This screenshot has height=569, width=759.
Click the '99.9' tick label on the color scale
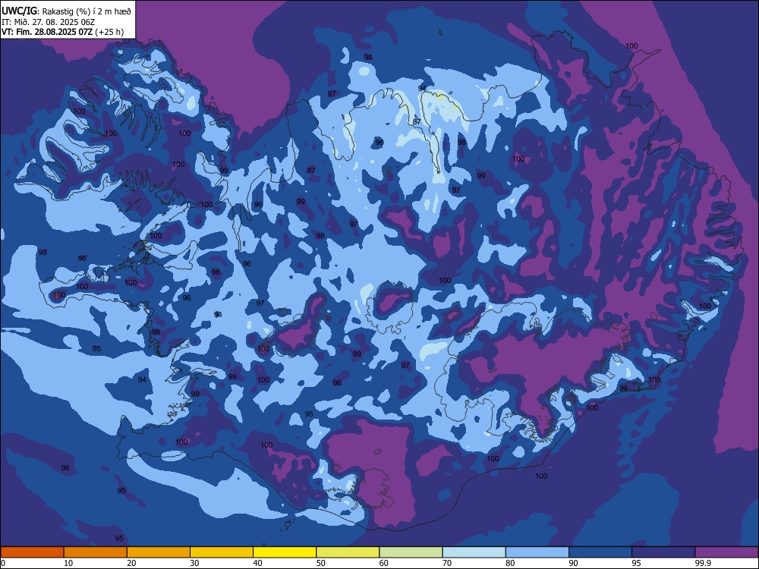point(703,563)
